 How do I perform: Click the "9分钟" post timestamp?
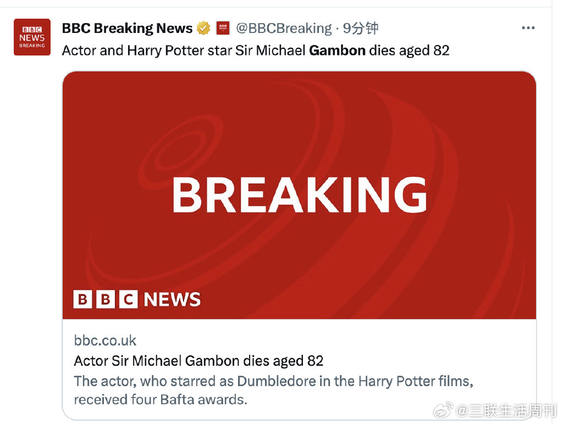[x=361, y=28]
